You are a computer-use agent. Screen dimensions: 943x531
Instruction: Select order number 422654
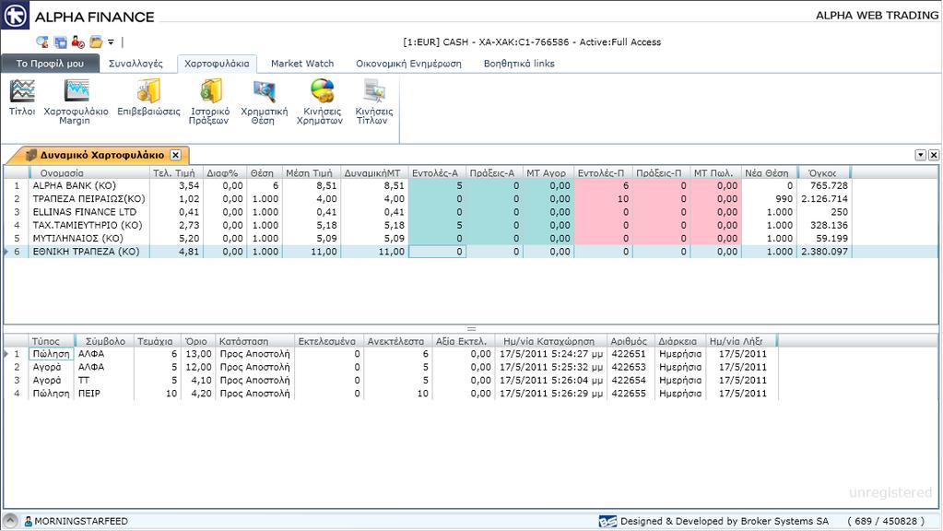tap(628, 381)
